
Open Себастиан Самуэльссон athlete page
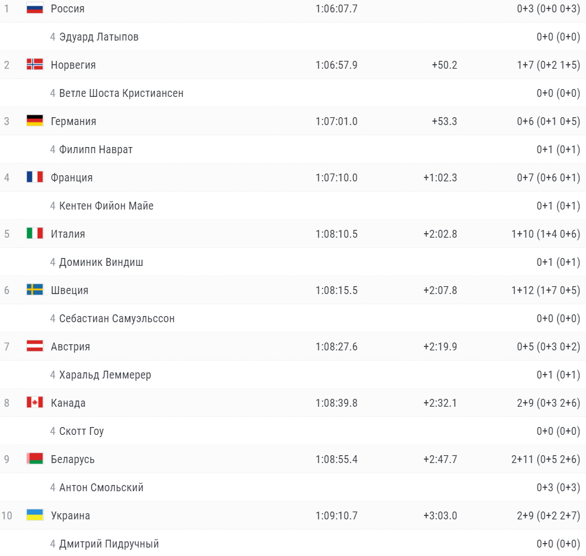117,318
